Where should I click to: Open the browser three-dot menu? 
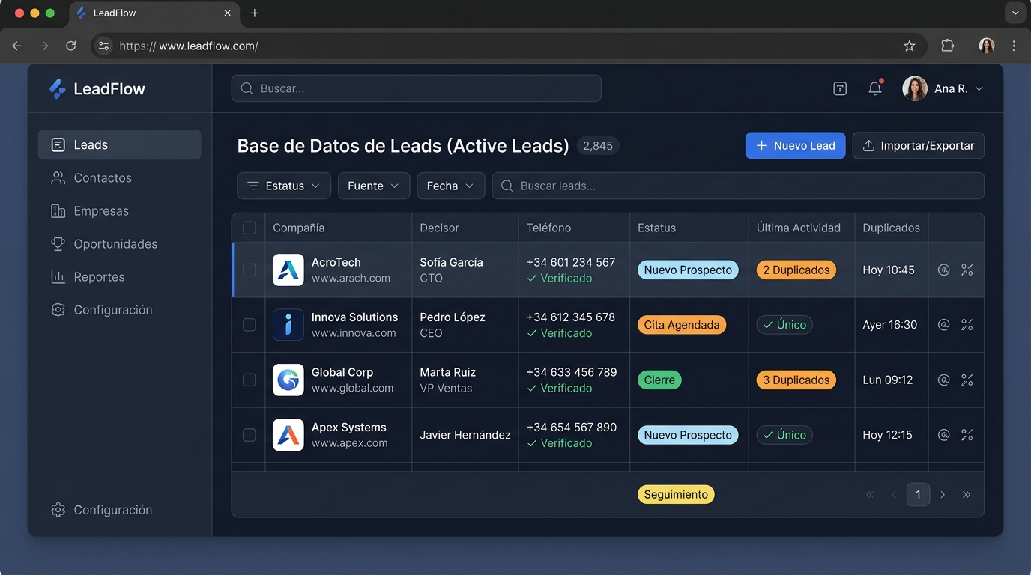click(x=1015, y=46)
